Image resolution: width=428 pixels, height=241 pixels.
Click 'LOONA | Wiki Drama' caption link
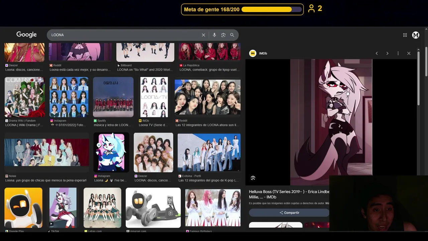point(24,125)
